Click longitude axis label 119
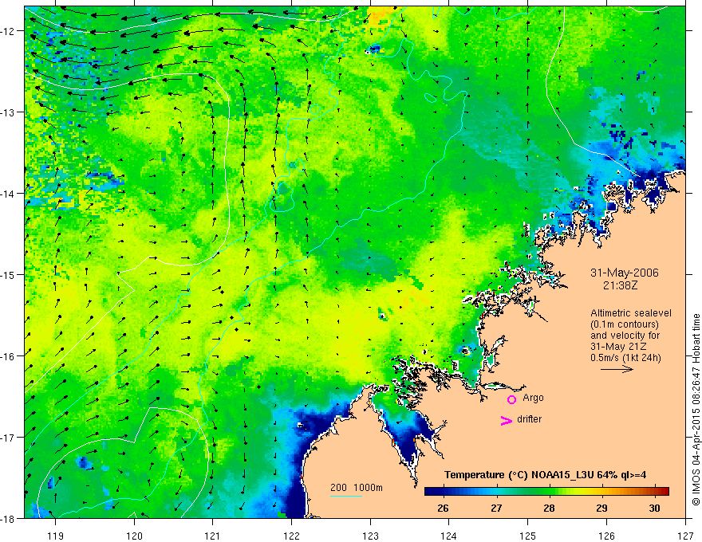Viewport: 702px width, 542px height. (55, 536)
